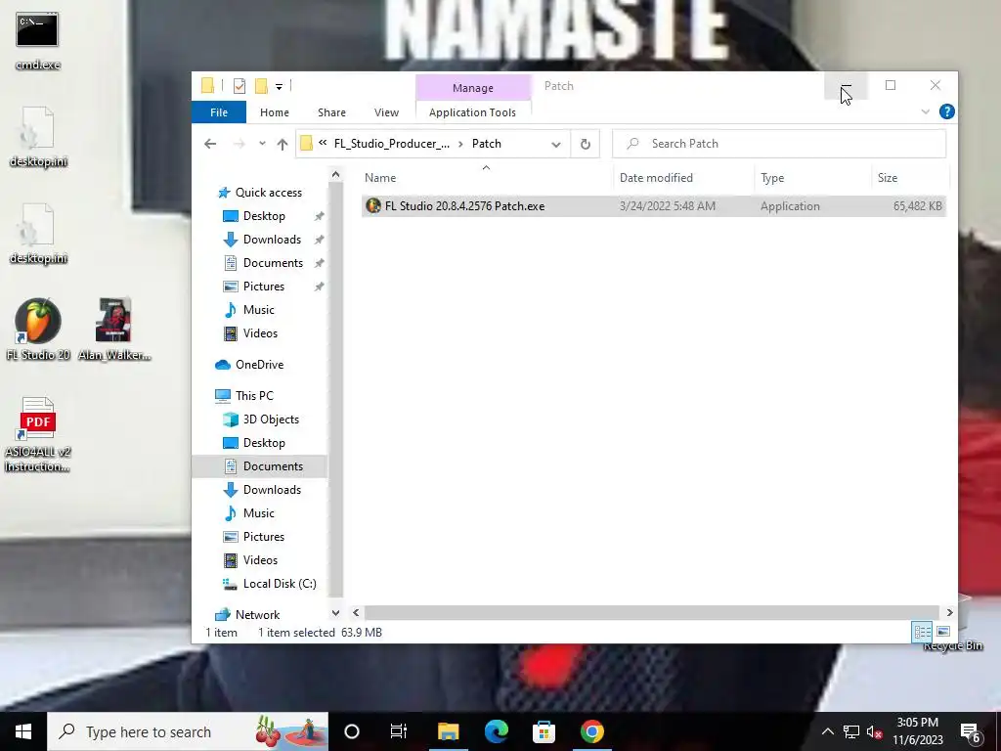Open the Customize Quick Access Toolbar dropdown
Screen dimensions: 1001x751
(x=279, y=86)
